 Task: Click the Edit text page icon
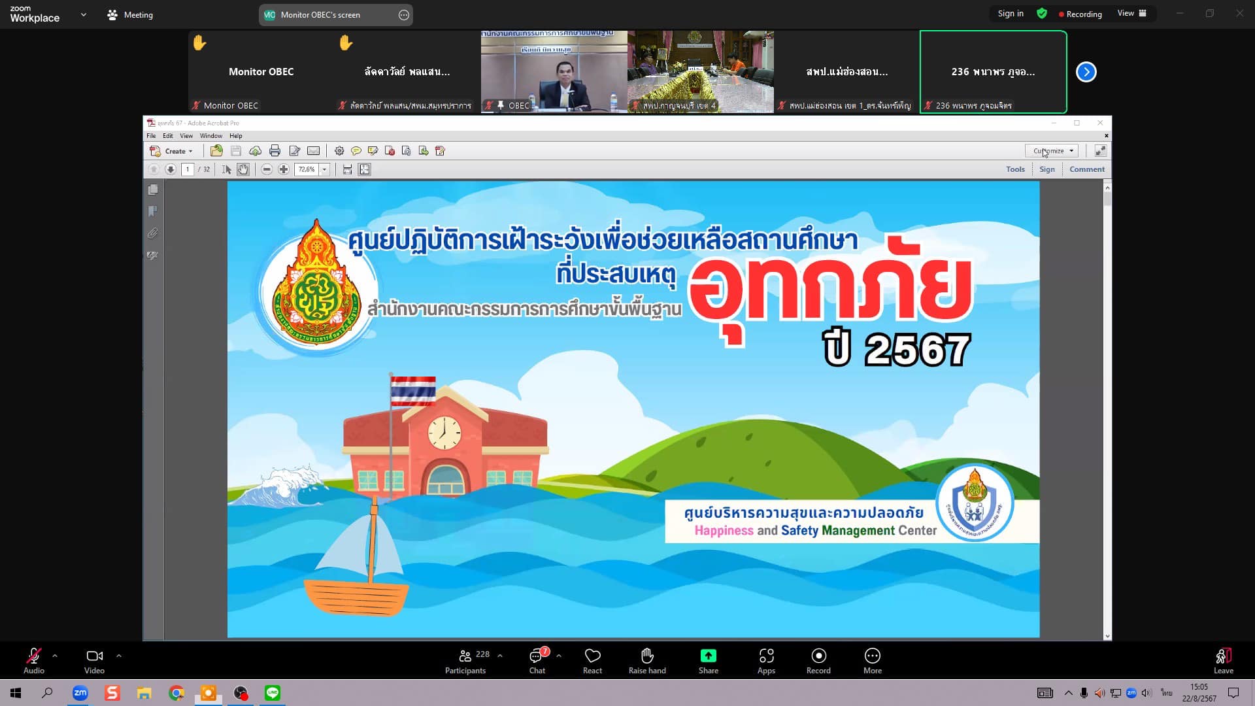[295, 151]
